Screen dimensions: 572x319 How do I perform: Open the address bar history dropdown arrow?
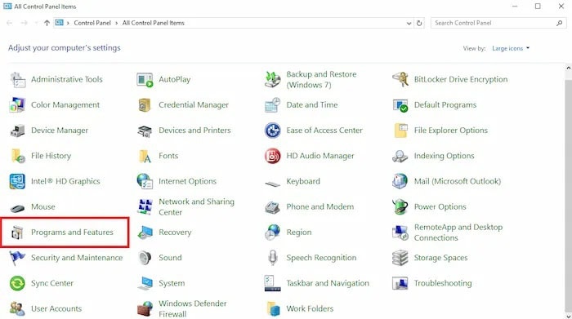click(409, 23)
